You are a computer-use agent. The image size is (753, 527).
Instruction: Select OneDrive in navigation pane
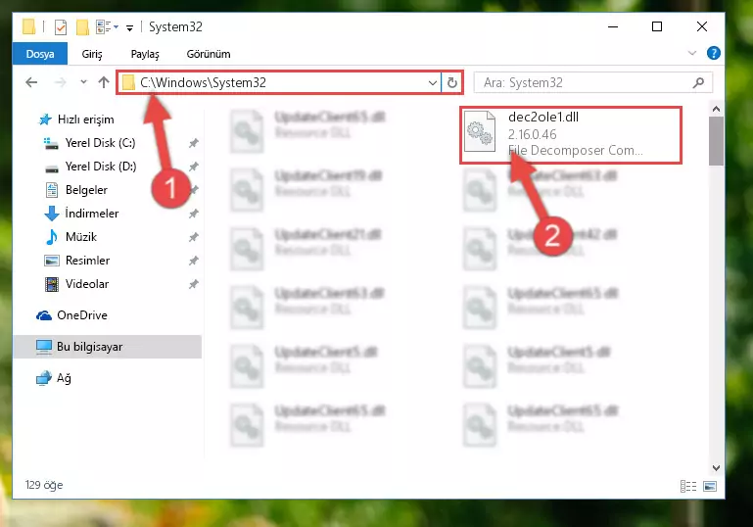tap(81, 315)
